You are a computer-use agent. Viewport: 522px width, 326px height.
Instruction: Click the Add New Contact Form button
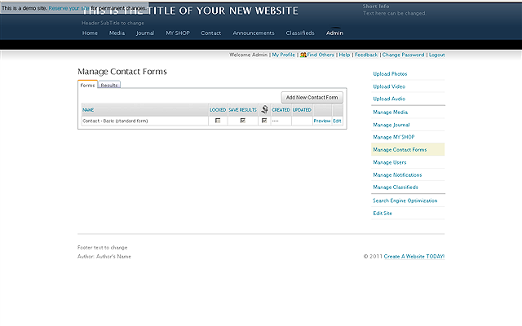point(312,97)
